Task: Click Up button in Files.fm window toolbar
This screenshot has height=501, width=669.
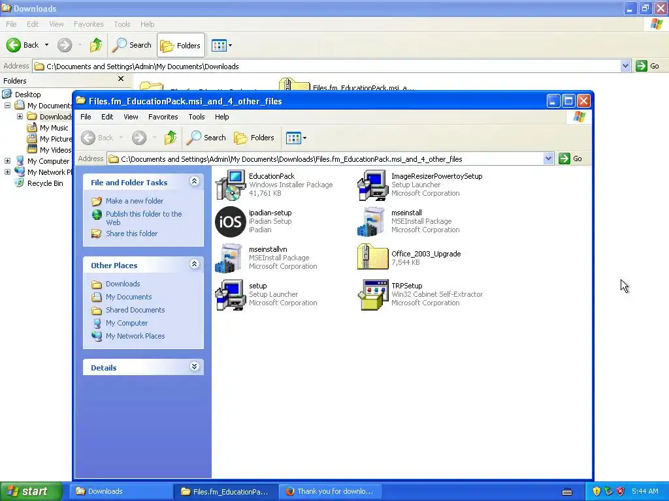Action: tap(171, 138)
